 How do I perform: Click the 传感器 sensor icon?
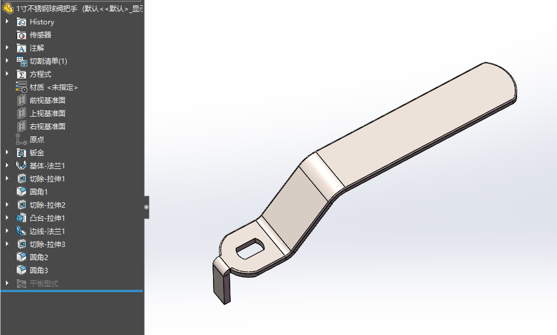point(21,35)
